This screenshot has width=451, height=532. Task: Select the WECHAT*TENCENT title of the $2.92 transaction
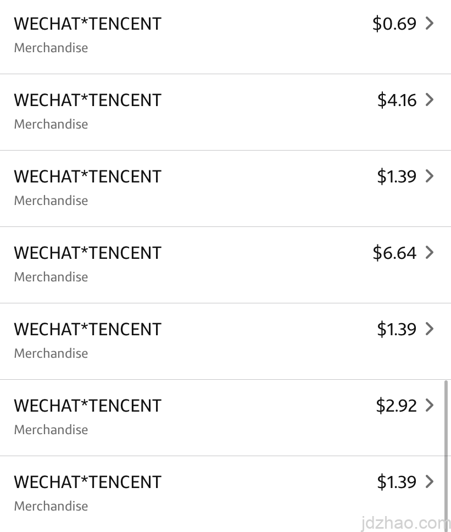click(x=88, y=406)
